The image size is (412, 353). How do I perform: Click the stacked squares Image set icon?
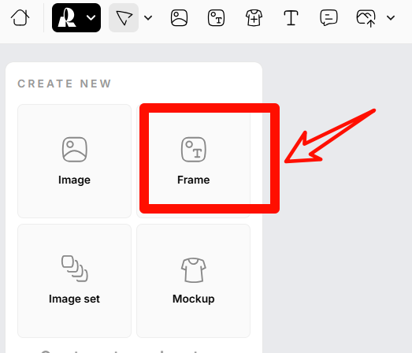75,269
